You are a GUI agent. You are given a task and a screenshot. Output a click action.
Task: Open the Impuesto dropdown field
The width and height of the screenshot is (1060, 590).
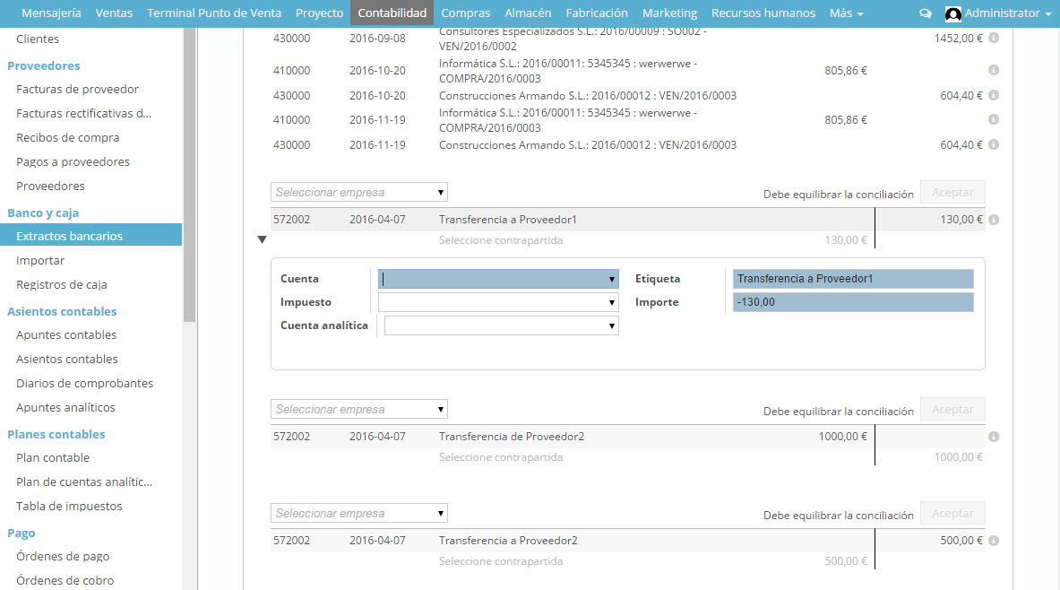point(498,302)
